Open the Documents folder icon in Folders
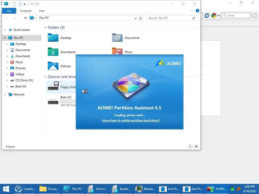 [x=117, y=38]
